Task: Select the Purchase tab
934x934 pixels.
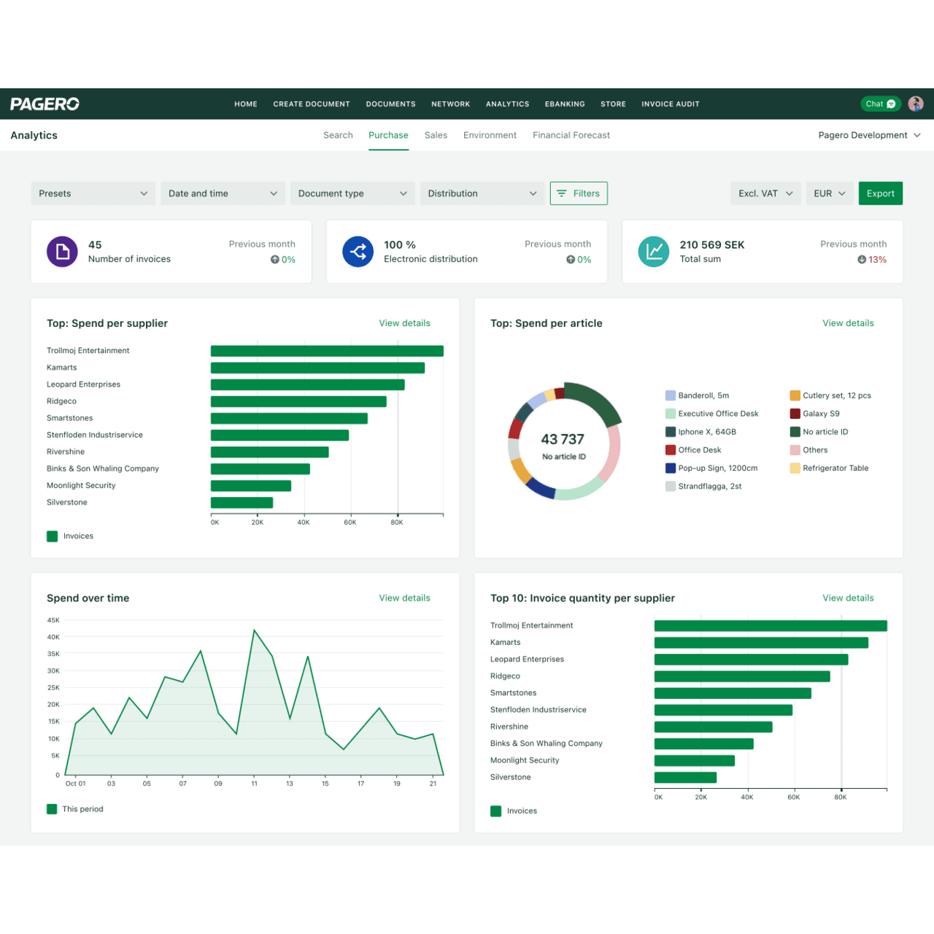Action: click(x=388, y=135)
